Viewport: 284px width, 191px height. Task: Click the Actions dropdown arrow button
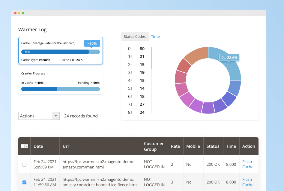(56, 116)
